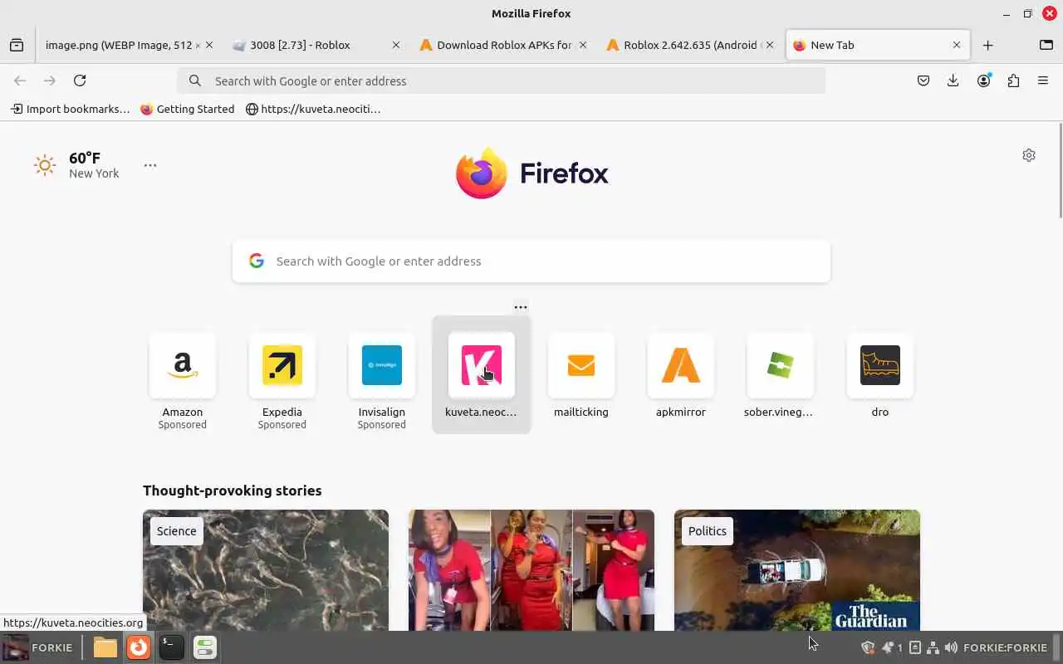This screenshot has height=664, width=1063.
Task: Close the New Tab tab
Action: [x=957, y=46]
